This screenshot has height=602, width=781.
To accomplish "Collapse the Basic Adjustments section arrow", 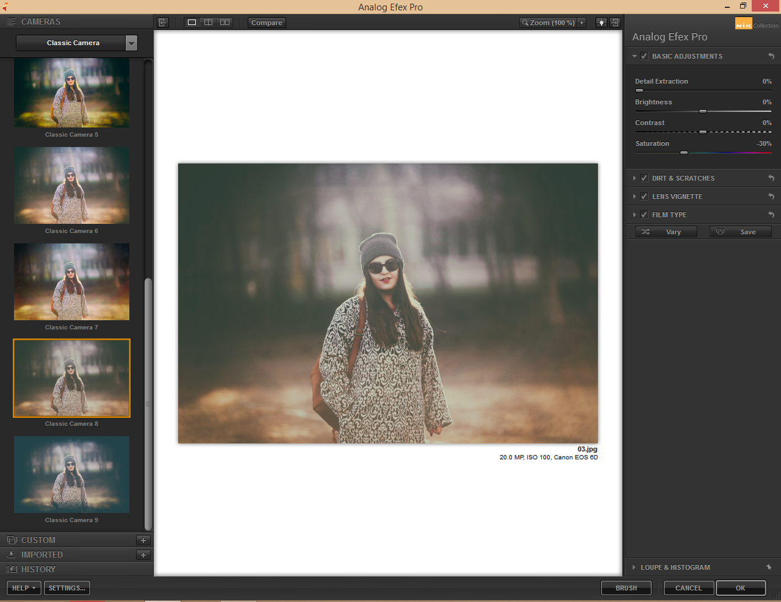I will pyautogui.click(x=635, y=56).
